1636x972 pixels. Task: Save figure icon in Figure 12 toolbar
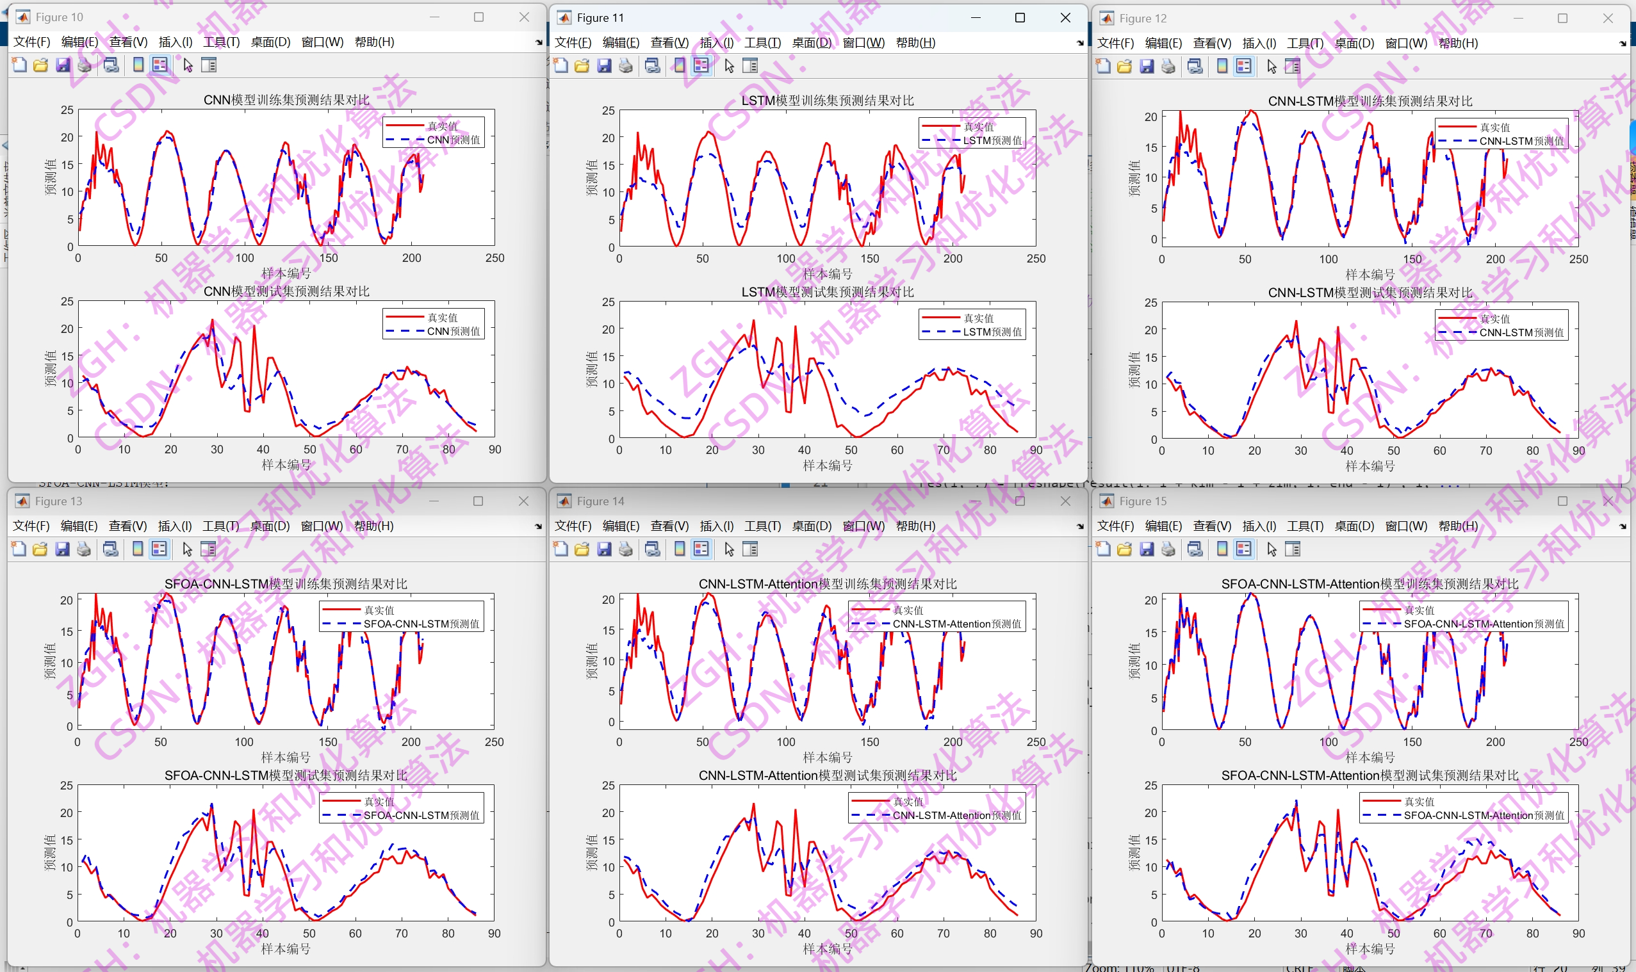pyautogui.click(x=1147, y=66)
